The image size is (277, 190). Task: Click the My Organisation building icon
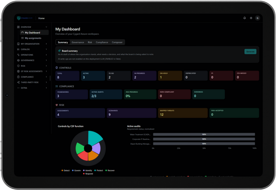[x=18, y=44]
